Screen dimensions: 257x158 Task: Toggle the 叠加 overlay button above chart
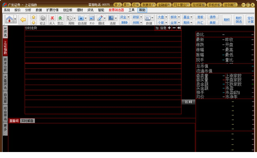[x=157, y=28]
